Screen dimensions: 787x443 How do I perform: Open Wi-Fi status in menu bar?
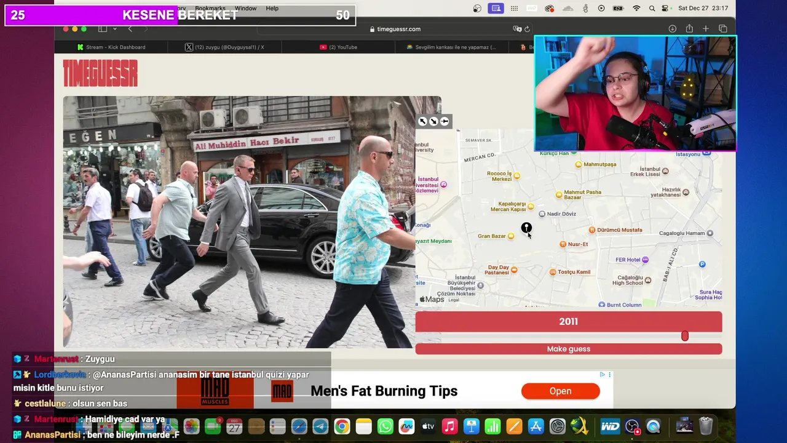coord(636,9)
